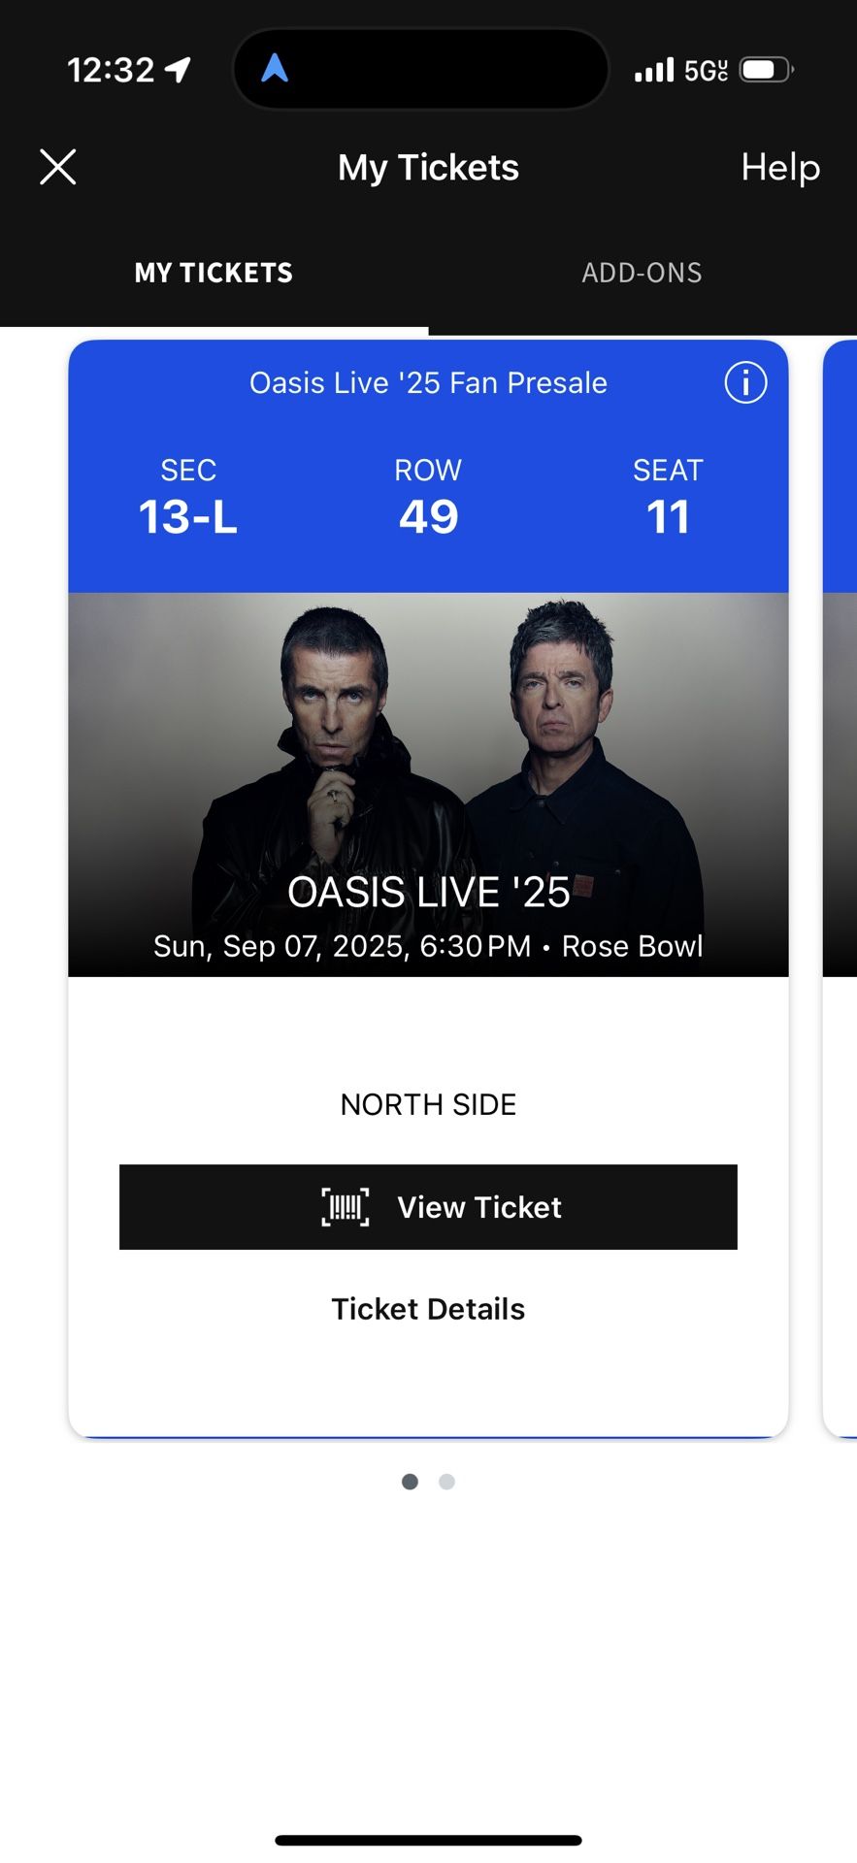Image resolution: width=857 pixels, height=1863 pixels.
Task: Tap the navigation arrow in Dynamic Island
Action: pos(275,68)
